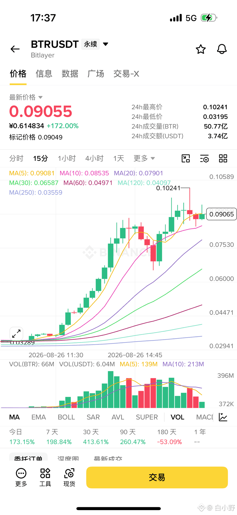Switch to the 广场 tab
237x515 pixels.
(96, 74)
